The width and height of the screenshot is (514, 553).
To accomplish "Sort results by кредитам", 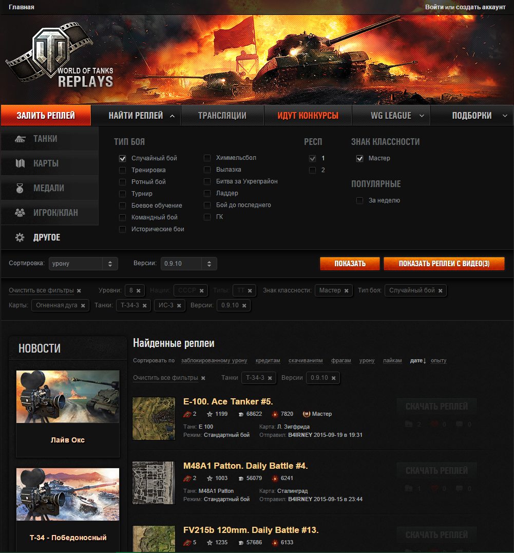I will click(x=268, y=360).
